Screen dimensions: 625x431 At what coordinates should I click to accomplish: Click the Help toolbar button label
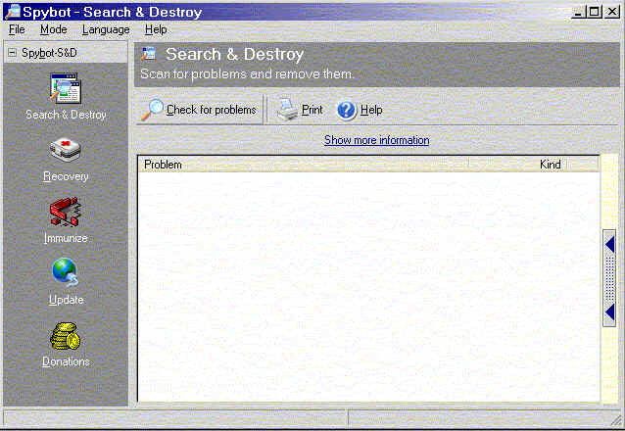pyautogui.click(x=371, y=110)
